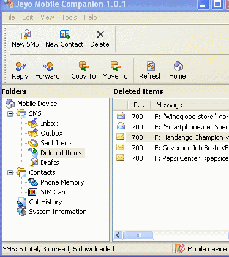229x257 pixels.
Task: Collapse the SMS tree node
Action: (x=10, y=113)
